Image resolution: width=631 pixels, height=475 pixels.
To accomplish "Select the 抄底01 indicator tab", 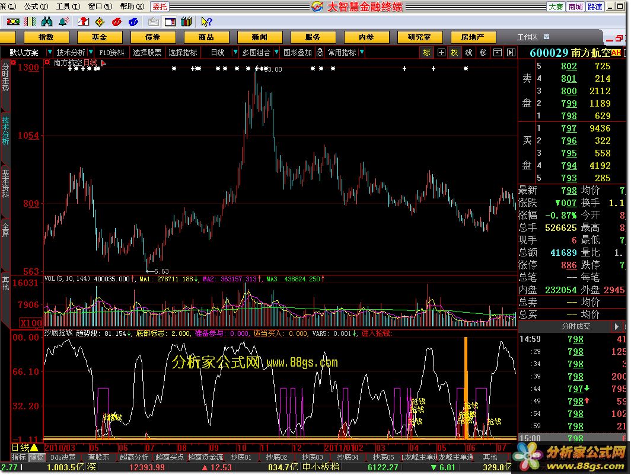I will 241,457.
